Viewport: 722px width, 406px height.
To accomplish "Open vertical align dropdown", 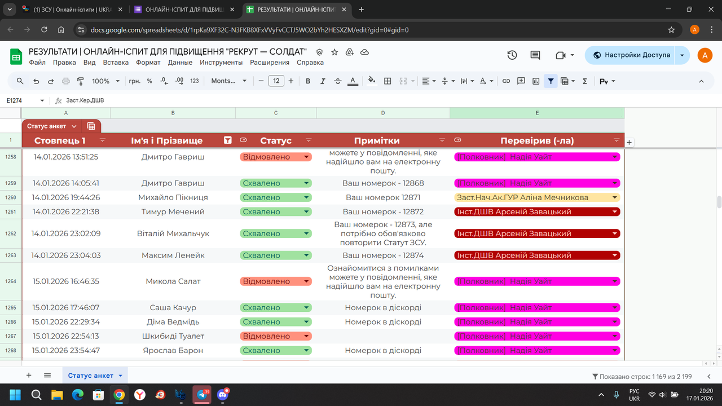I will click(448, 81).
